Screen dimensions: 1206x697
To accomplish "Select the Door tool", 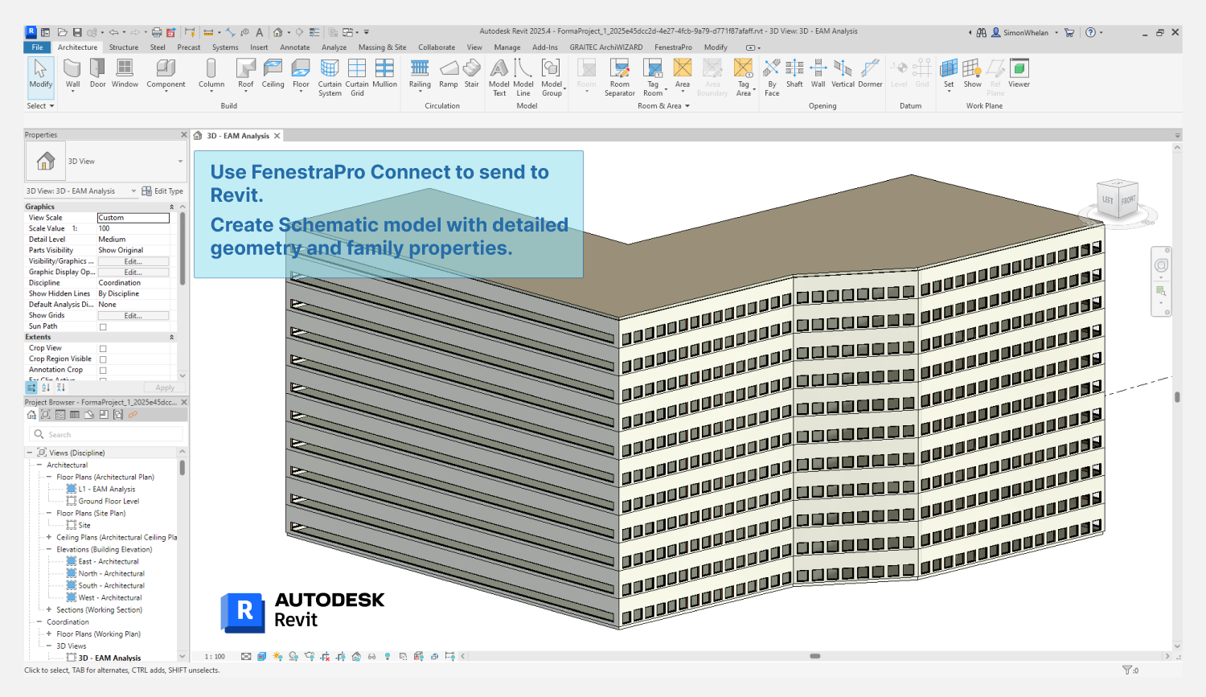I will pos(97,74).
